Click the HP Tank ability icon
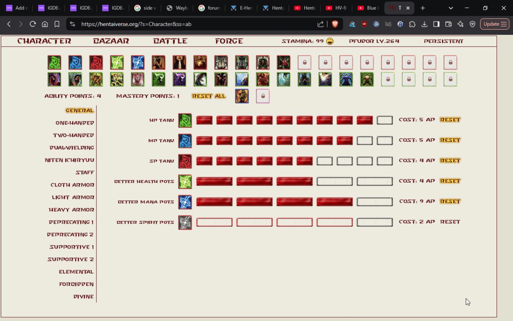This screenshot has width=513, height=321. click(x=185, y=120)
